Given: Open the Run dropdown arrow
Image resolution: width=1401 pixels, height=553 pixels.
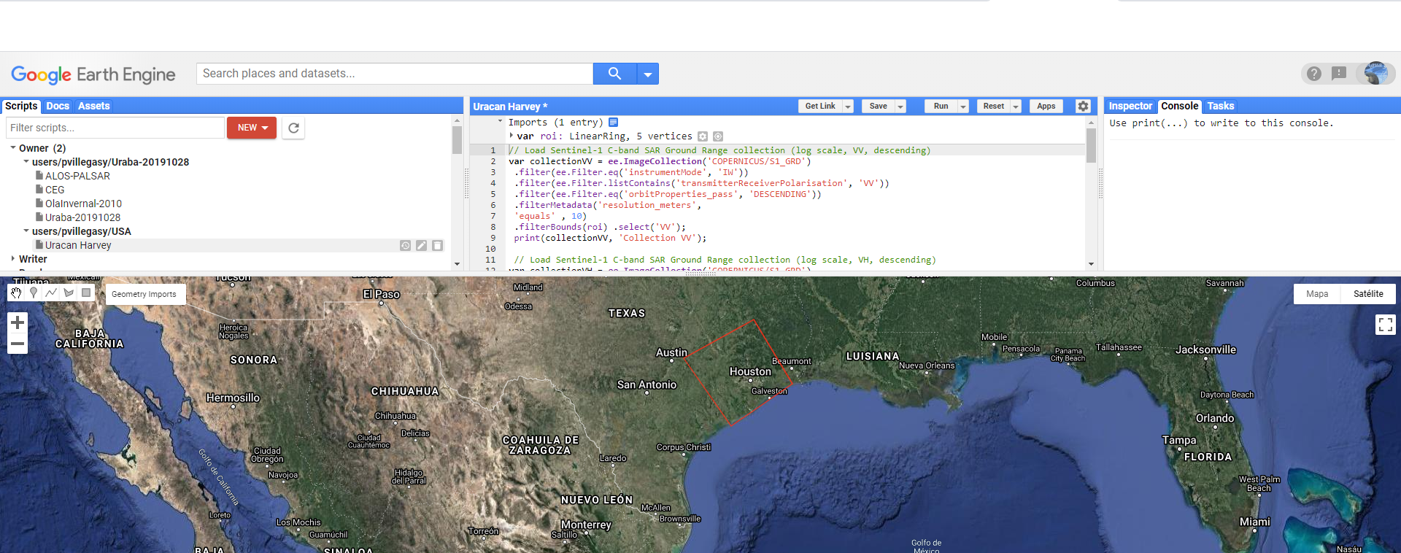Looking at the screenshot, I should [963, 107].
